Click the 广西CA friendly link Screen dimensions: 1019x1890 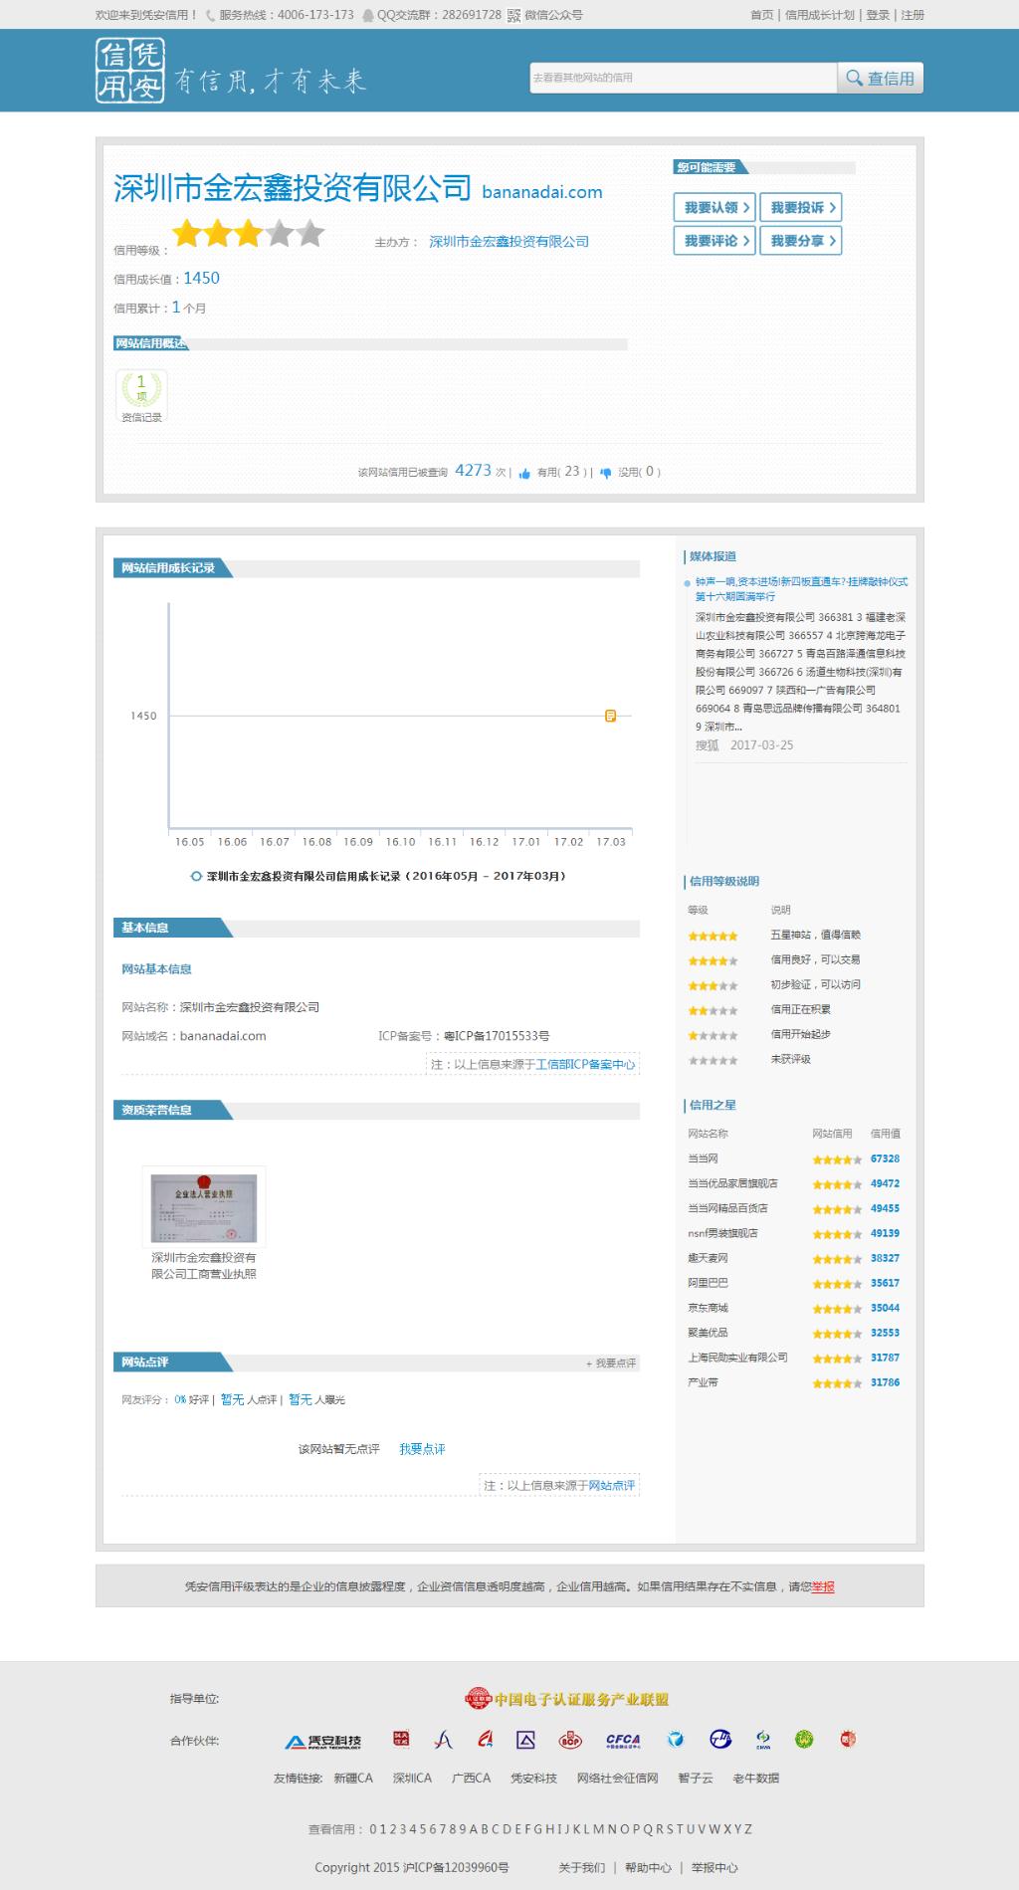[471, 1778]
